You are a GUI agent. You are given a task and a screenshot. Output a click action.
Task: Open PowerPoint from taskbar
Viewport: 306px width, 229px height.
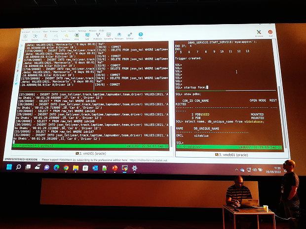[x=115, y=168]
